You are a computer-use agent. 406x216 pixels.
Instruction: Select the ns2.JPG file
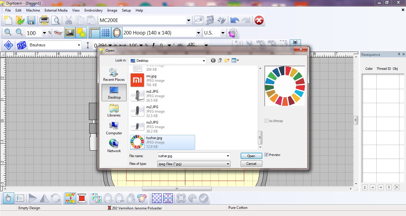162,111
